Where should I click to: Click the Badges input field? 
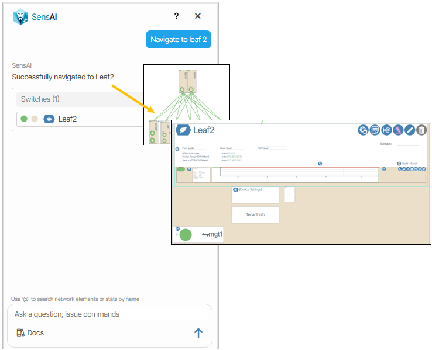tap(409, 144)
